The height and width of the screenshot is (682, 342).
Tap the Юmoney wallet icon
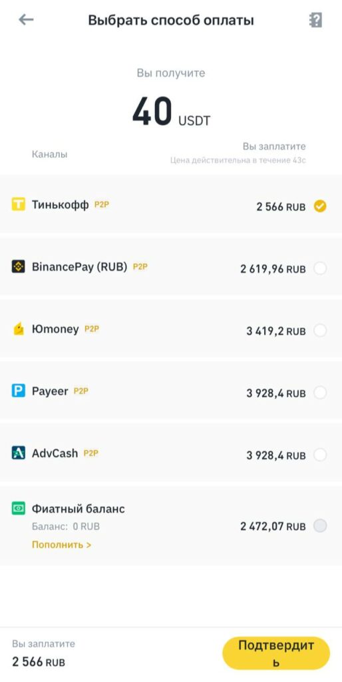(x=18, y=329)
